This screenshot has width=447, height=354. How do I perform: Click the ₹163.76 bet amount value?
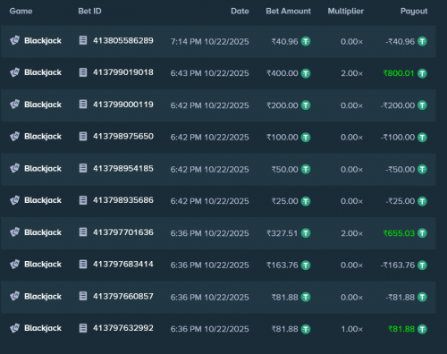[283, 265]
